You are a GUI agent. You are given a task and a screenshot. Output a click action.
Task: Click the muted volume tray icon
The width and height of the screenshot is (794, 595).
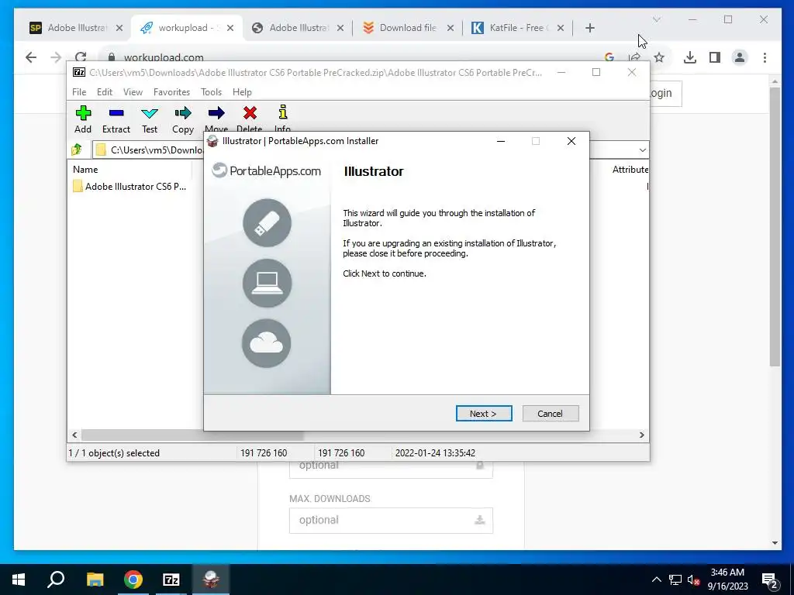pos(693,580)
